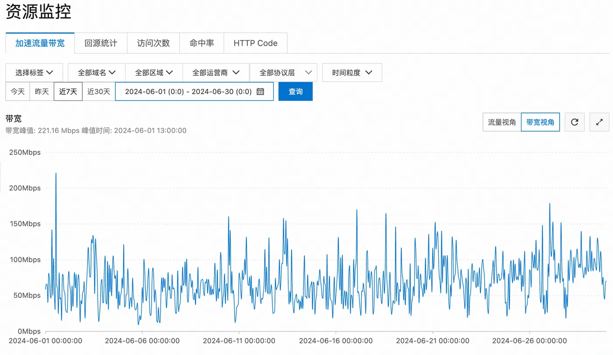Screen dimensions: 613x355
Task: Select the 近7天 time range
Action: point(68,91)
